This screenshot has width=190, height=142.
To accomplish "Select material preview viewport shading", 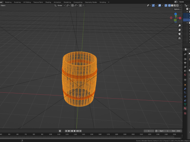I will (175, 6).
